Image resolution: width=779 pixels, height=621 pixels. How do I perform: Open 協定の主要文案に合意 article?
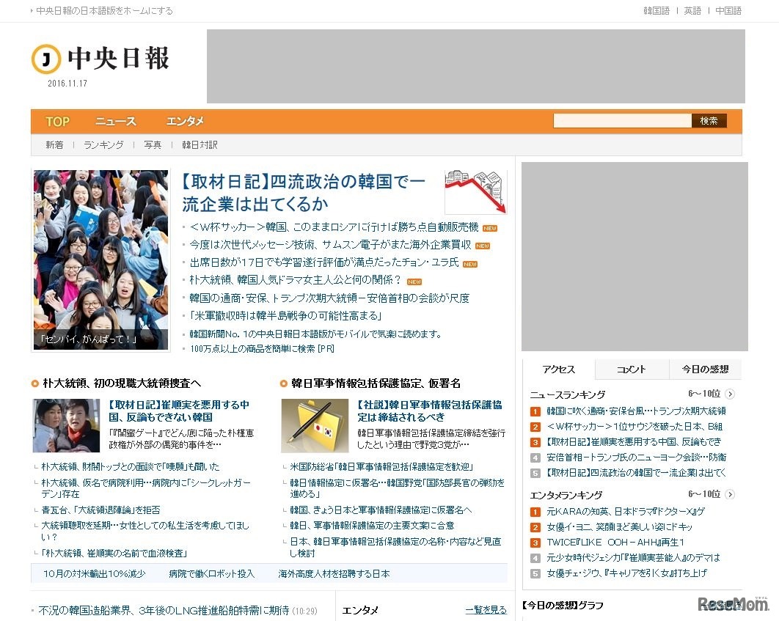pos(372,526)
